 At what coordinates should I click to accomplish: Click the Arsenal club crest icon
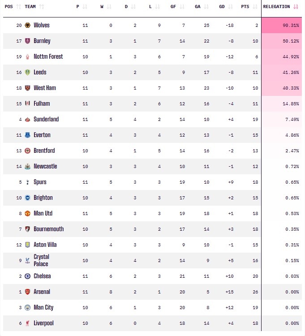pos(28,292)
